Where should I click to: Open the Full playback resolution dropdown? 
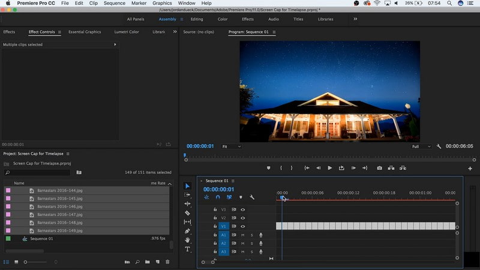tap(421, 146)
